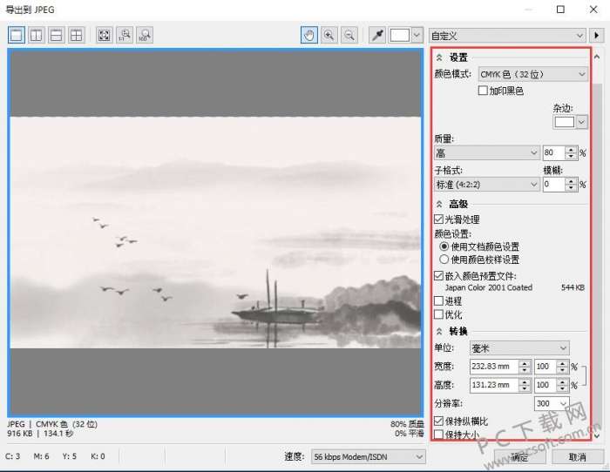
Task: Open the 颜色模式 CMYK dropdown
Action: coord(533,74)
